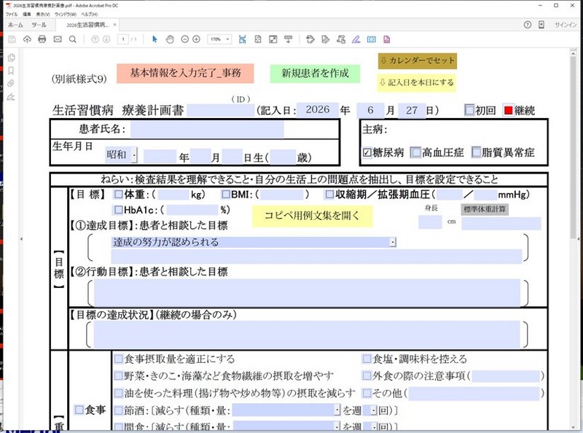Go to next page arrow
This screenshot has width=583, height=433.
(x=106, y=39)
